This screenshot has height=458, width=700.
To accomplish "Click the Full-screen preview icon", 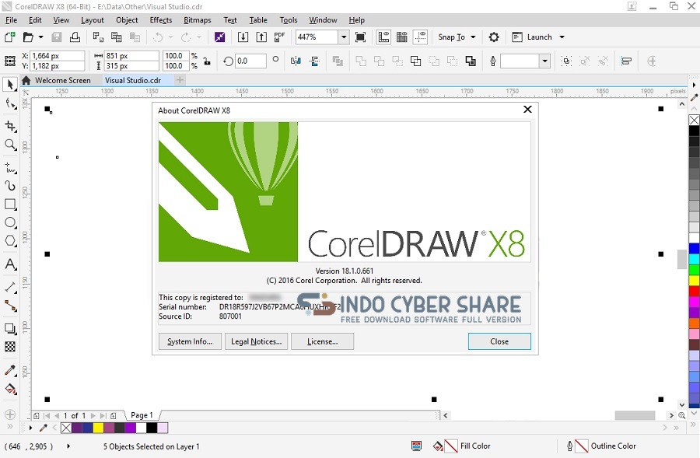I will [x=360, y=37].
